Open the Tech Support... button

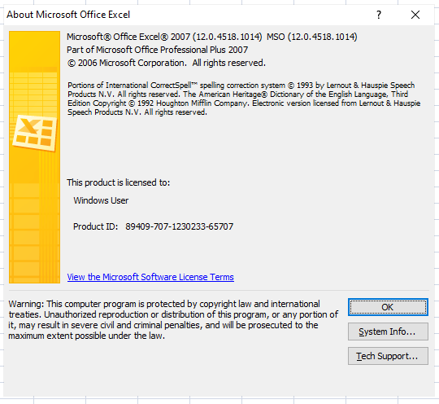(x=388, y=356)
